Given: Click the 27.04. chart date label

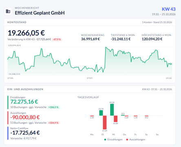Looking at the screenshot, I should coord(11,78).
